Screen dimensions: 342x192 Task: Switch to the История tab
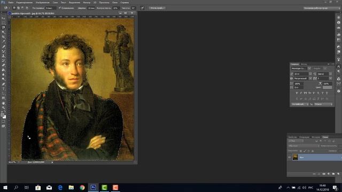point(316,137)
